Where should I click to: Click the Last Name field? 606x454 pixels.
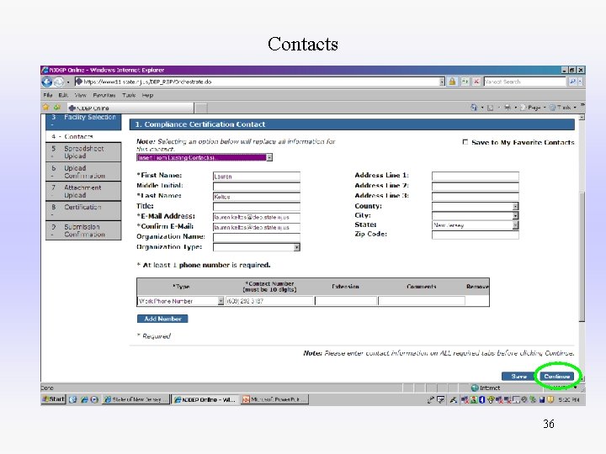(x=257, y=197)
